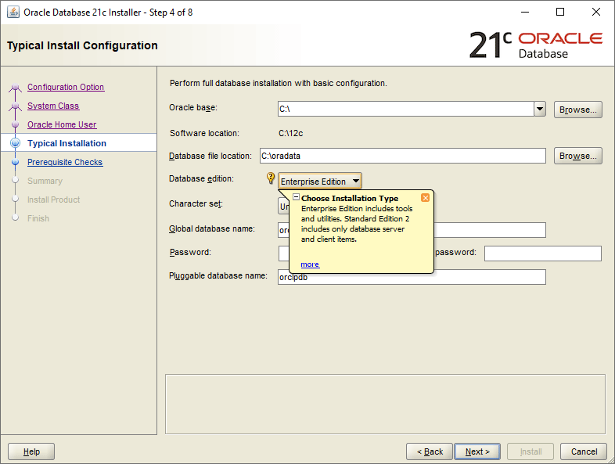Browse for Database file location

[x=577, y=156]
